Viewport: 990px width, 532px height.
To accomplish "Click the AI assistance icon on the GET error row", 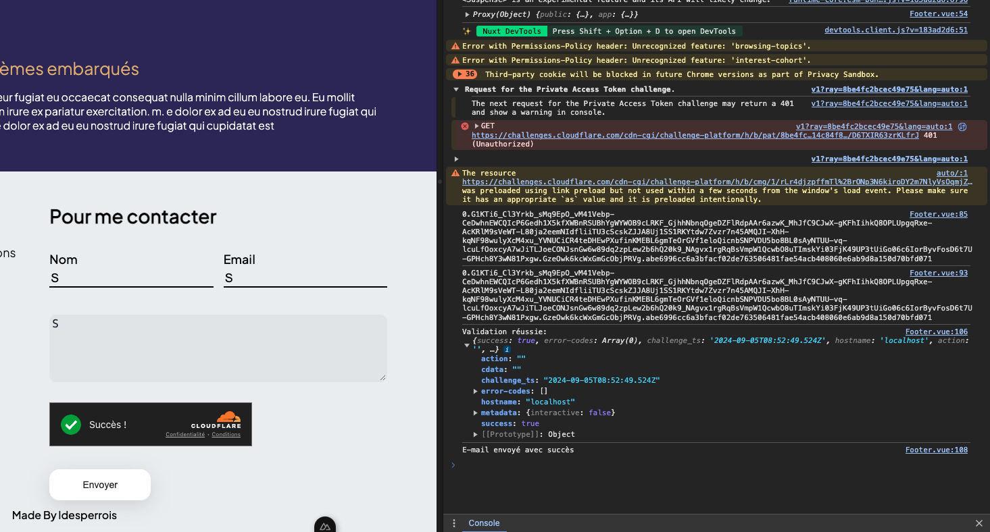I will pyautogui.click(x=962, y=126).
